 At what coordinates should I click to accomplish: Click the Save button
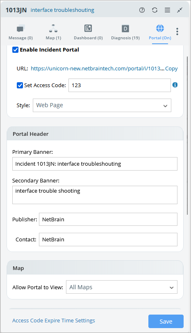[x=166, y=321]
